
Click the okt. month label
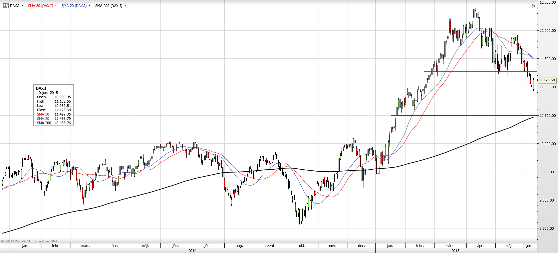302,246
